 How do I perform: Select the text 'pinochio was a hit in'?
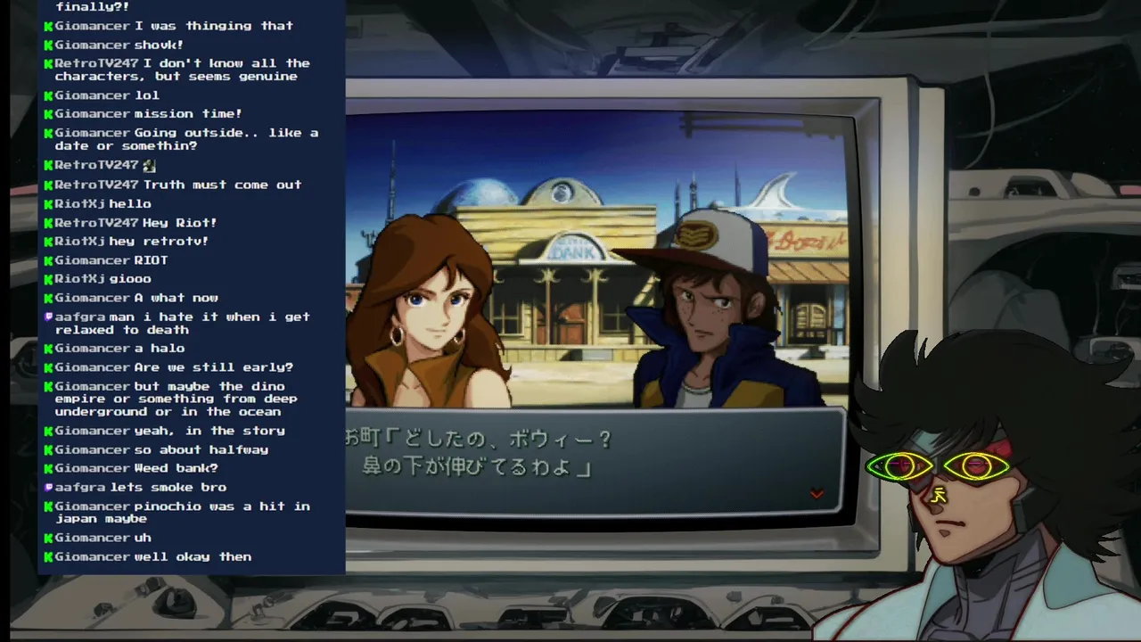point(222,506)
